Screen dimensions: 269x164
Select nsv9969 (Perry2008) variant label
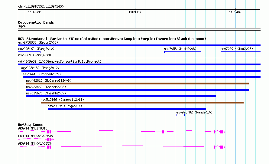pos(35,55)
